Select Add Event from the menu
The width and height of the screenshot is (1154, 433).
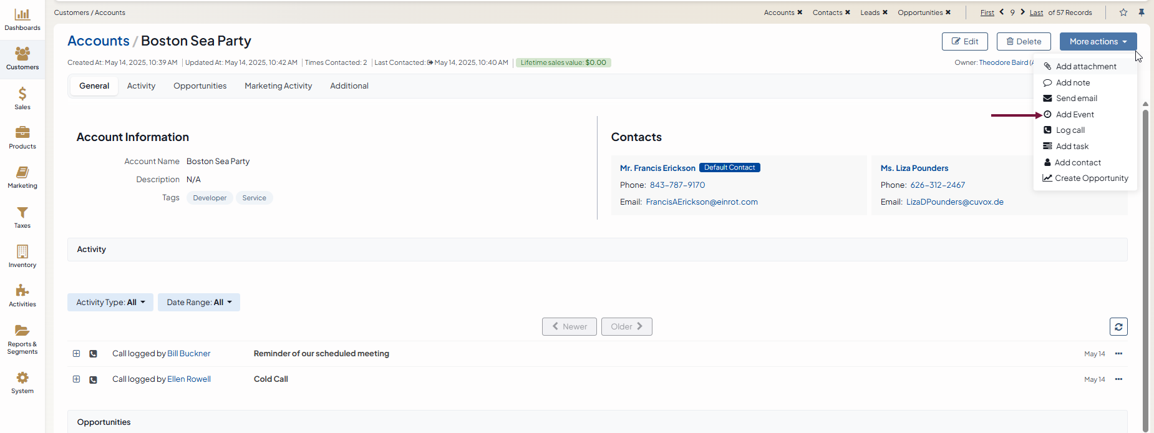pos(1075,115)
